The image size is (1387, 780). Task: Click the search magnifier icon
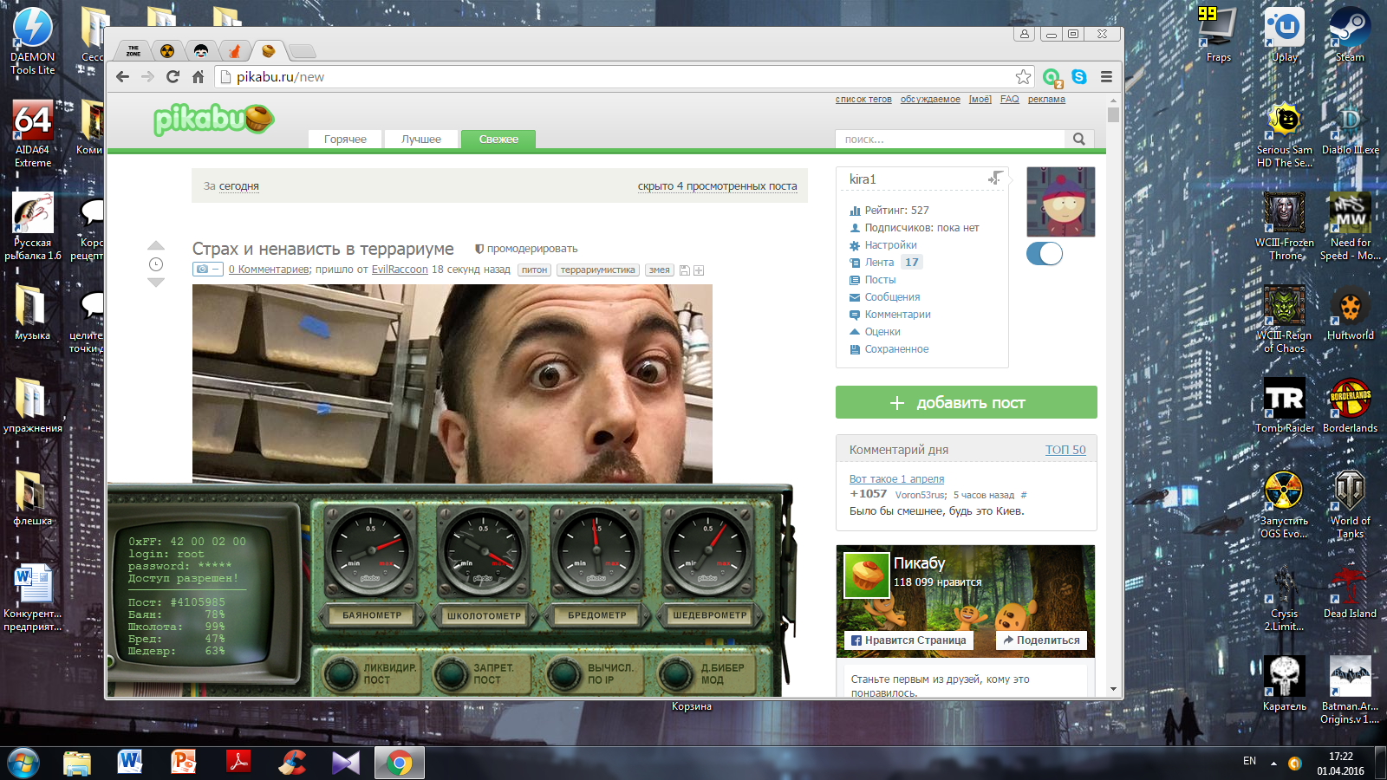1079,139
